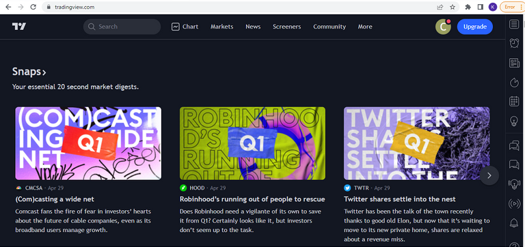
Task: Click the TWTR ticker label
Action: click(x=361, y=188)
